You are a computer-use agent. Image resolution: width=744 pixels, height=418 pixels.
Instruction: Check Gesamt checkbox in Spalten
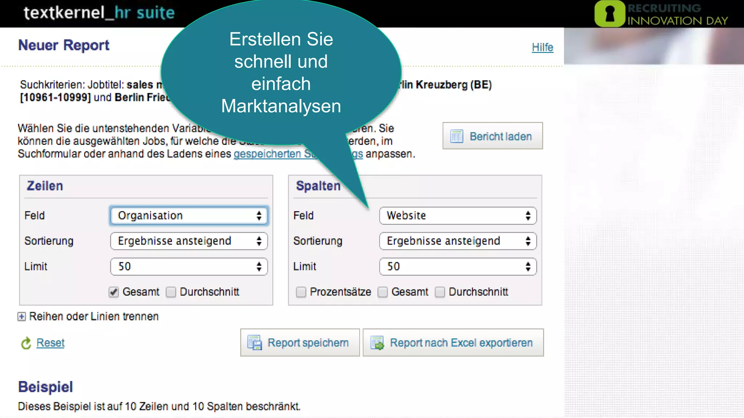coord(383,292)
